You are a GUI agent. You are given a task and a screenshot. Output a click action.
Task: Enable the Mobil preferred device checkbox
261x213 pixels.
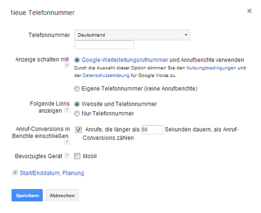click(x=77, y=156)
